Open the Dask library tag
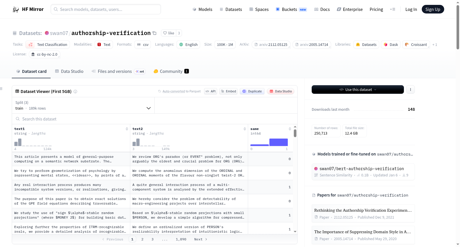This screenshot has height=247, width=460. click(391, 44)
